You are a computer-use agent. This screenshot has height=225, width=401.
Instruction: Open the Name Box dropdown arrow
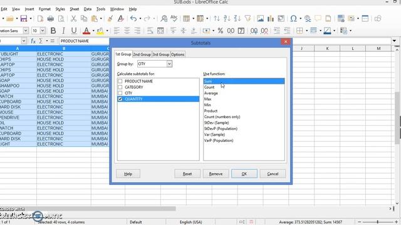click(x=24, y=41)
